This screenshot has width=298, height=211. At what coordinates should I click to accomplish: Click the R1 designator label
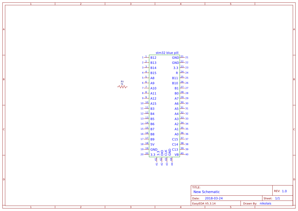(x=122, y=82)
